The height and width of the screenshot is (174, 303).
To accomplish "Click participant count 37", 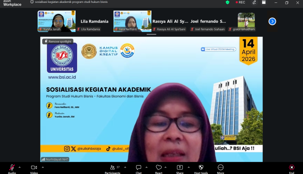I will (x=118, y=167).
